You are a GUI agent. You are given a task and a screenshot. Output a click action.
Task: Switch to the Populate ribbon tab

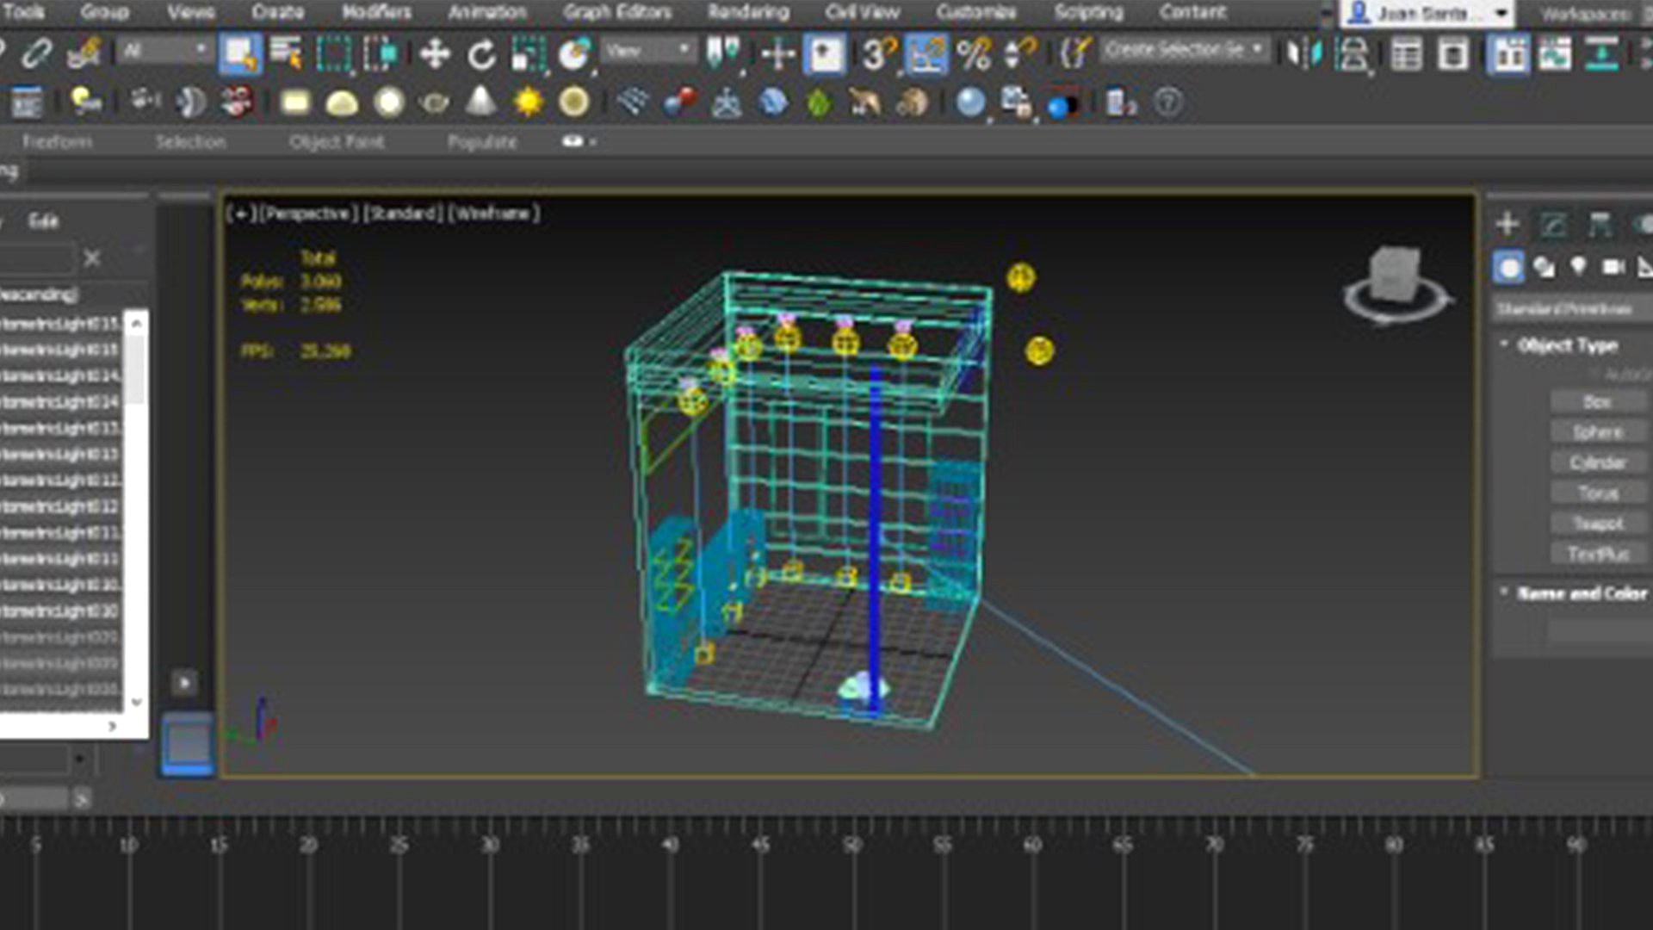(x=482, y=141)
